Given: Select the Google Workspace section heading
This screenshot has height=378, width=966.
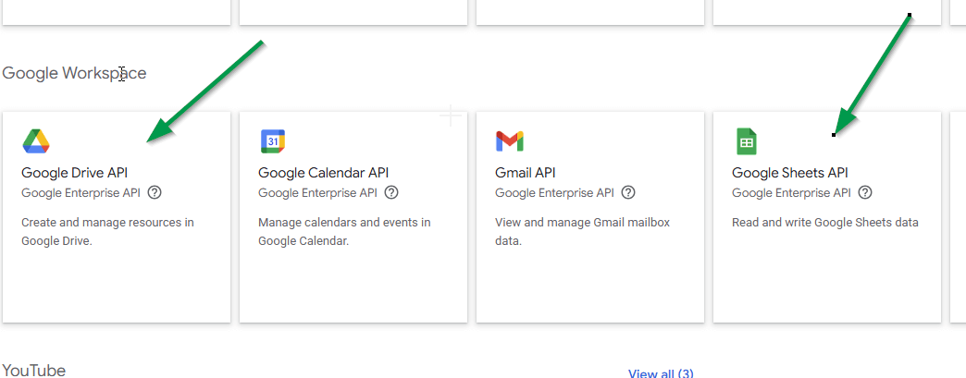Looking at the screenshot, I should 75,73.
